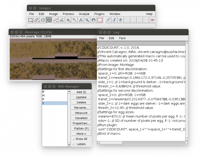
Task: Click the '//End of macro.' line
Action: (109, 134)
